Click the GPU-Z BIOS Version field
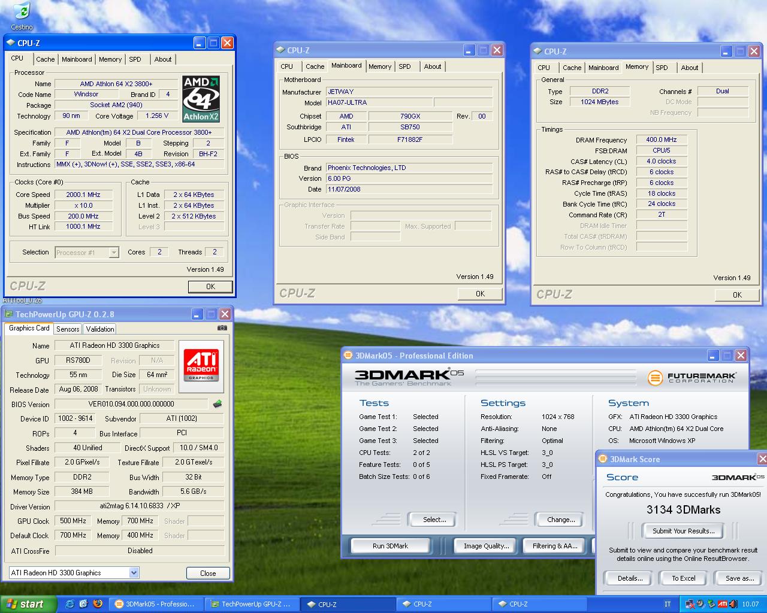Screen dimensions: 767x613 click(x=131, y=404)
